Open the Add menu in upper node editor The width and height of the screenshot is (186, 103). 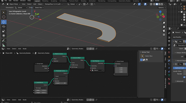point(19,49)
